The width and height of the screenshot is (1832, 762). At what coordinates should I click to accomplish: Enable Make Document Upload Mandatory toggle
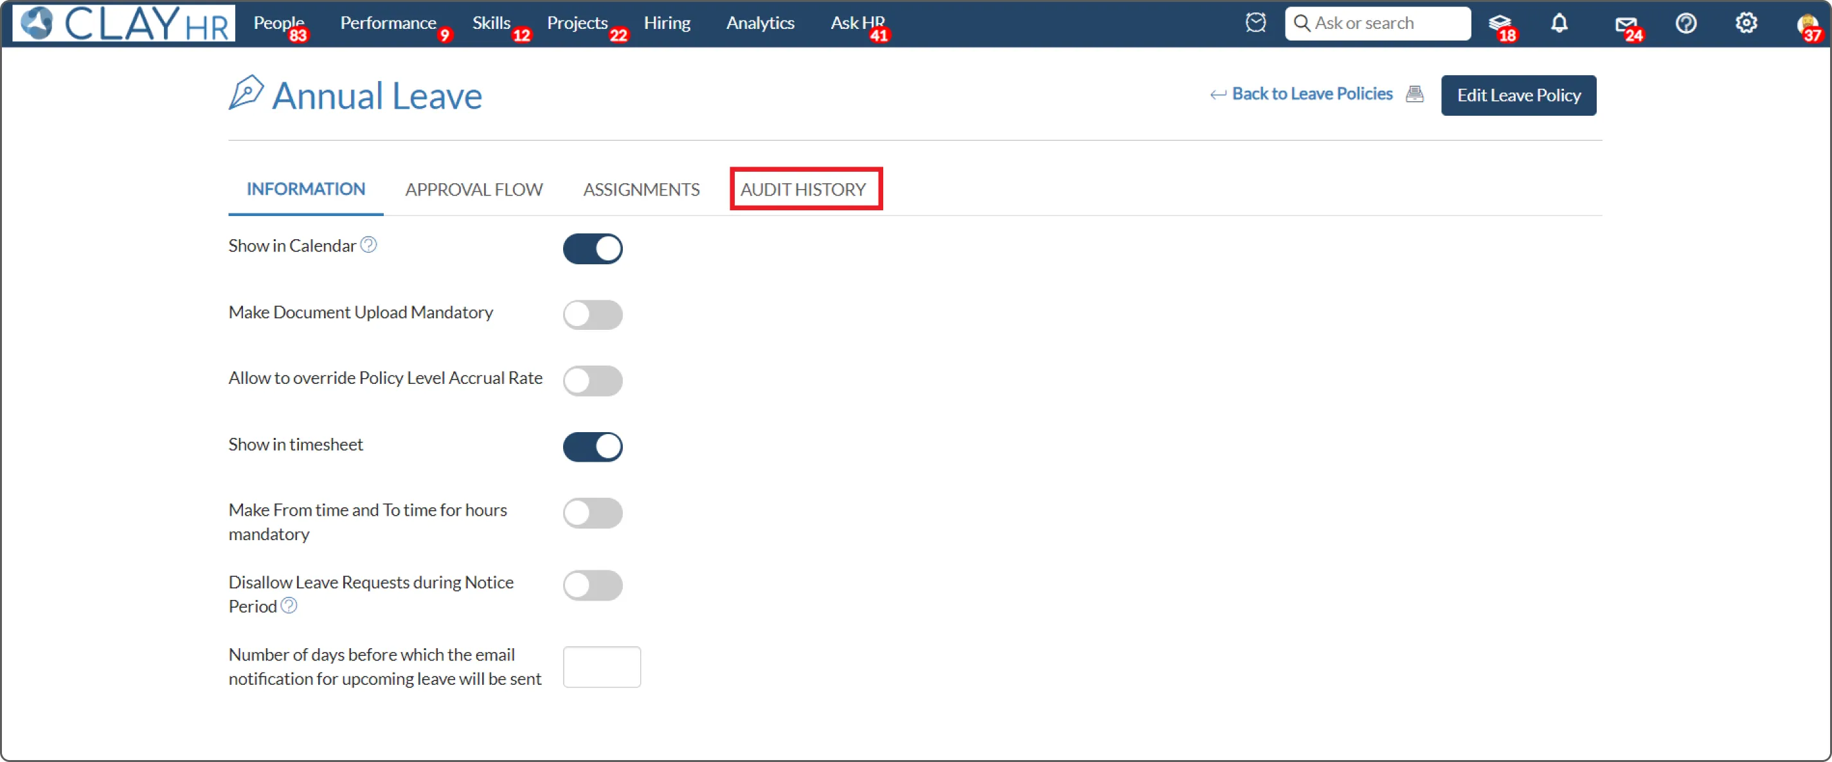coord(593,314)
